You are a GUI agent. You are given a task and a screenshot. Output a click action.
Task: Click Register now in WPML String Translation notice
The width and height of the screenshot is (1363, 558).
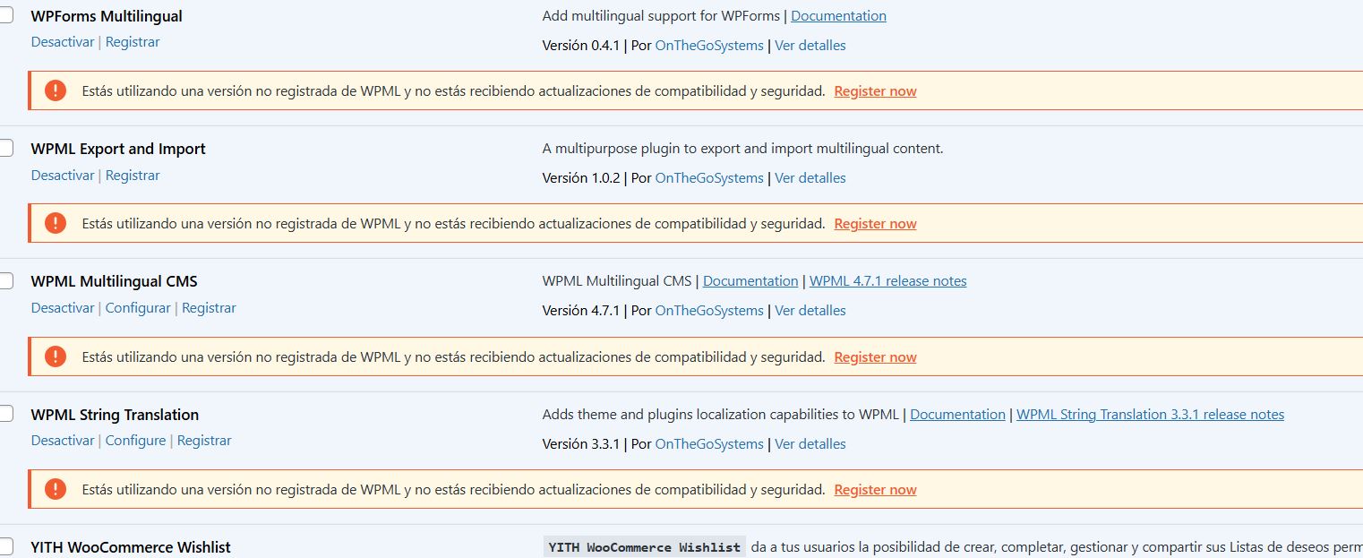pyautogui.click(x=875, y=490)
